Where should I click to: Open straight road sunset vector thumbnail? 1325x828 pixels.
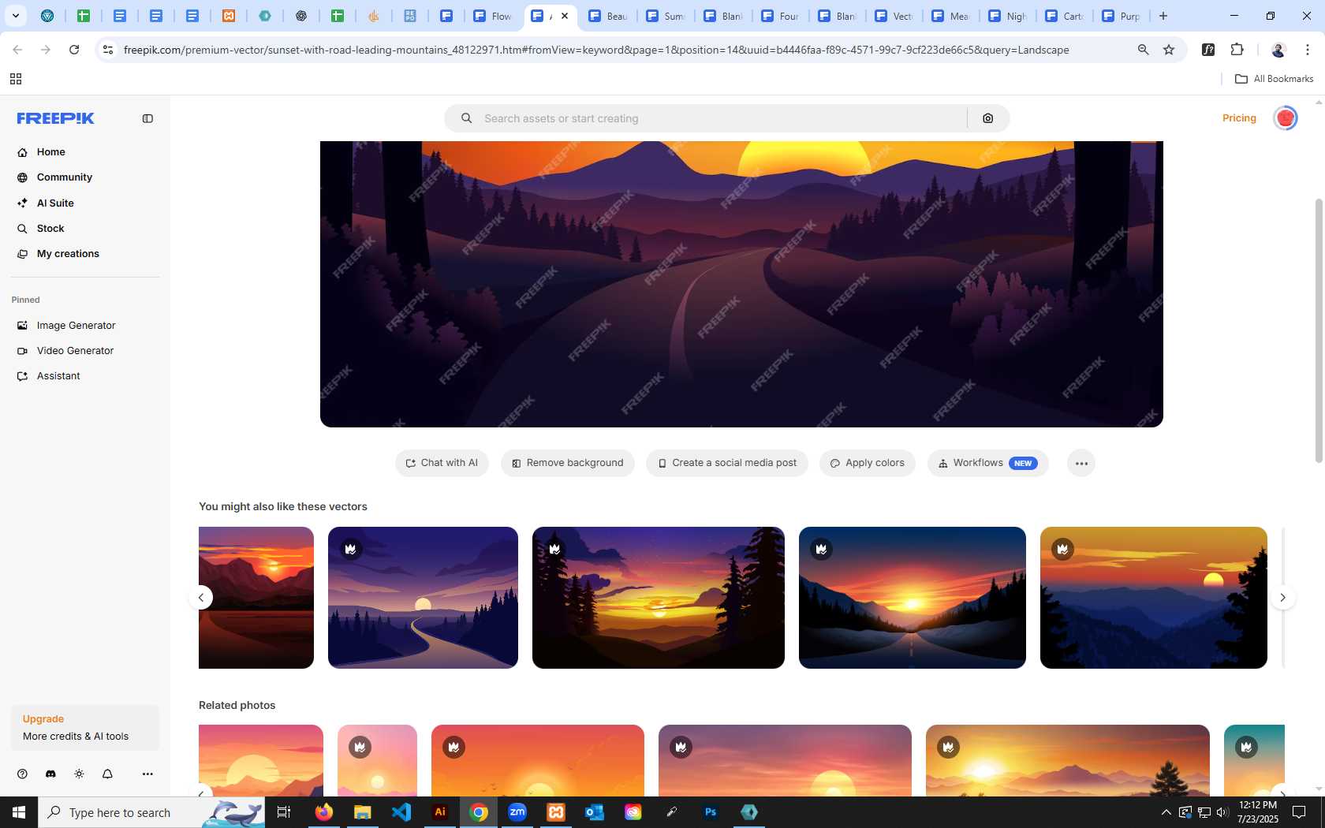913,598
